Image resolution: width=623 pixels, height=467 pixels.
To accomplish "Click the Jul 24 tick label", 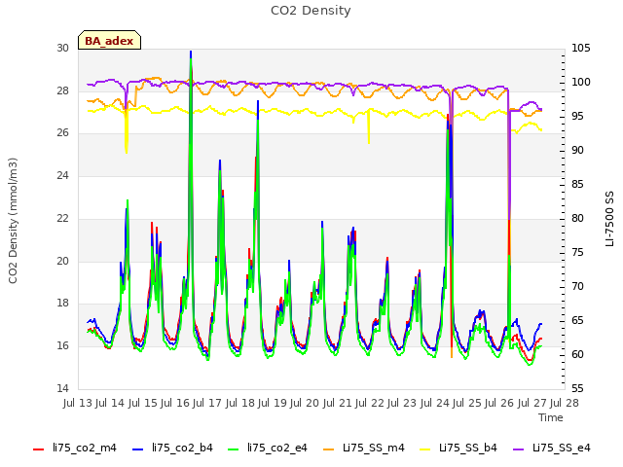I will coord(437,403).
